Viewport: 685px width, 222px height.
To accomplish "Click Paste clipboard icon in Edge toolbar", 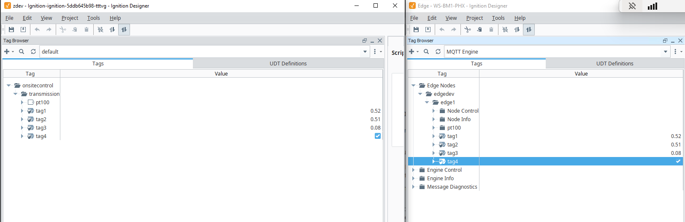I will coord(491,30).
